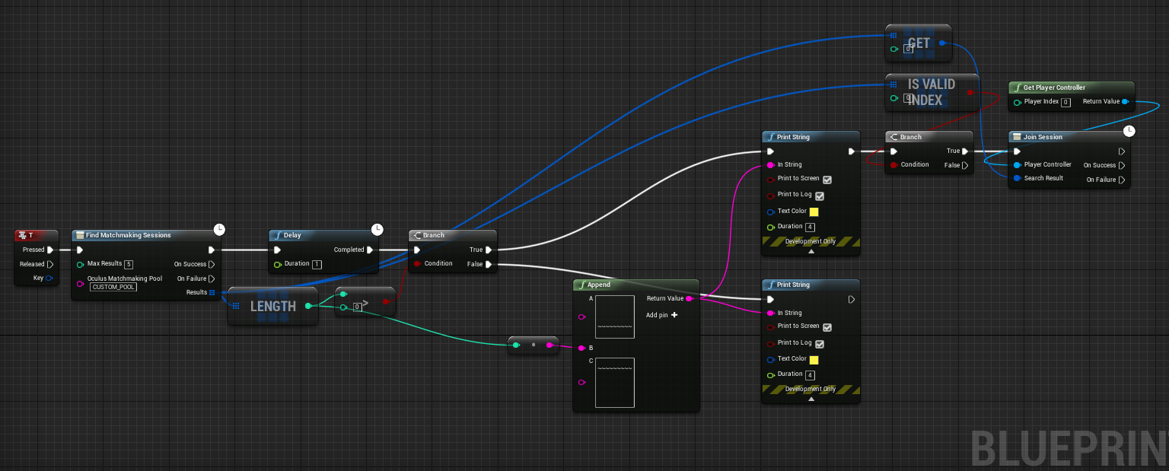
Task: Select the LENGTH array node
Action: pos(273,306)
